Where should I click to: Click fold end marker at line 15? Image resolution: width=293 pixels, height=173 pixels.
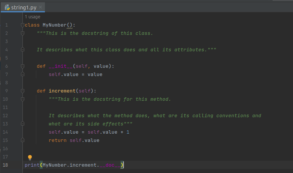(x=22, y=140)
